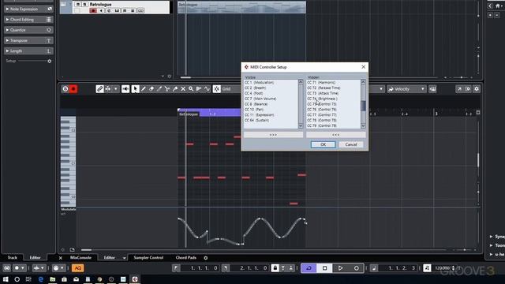
Task: Toggle transport Cycle loop button
Action: (x=309, y=268)
